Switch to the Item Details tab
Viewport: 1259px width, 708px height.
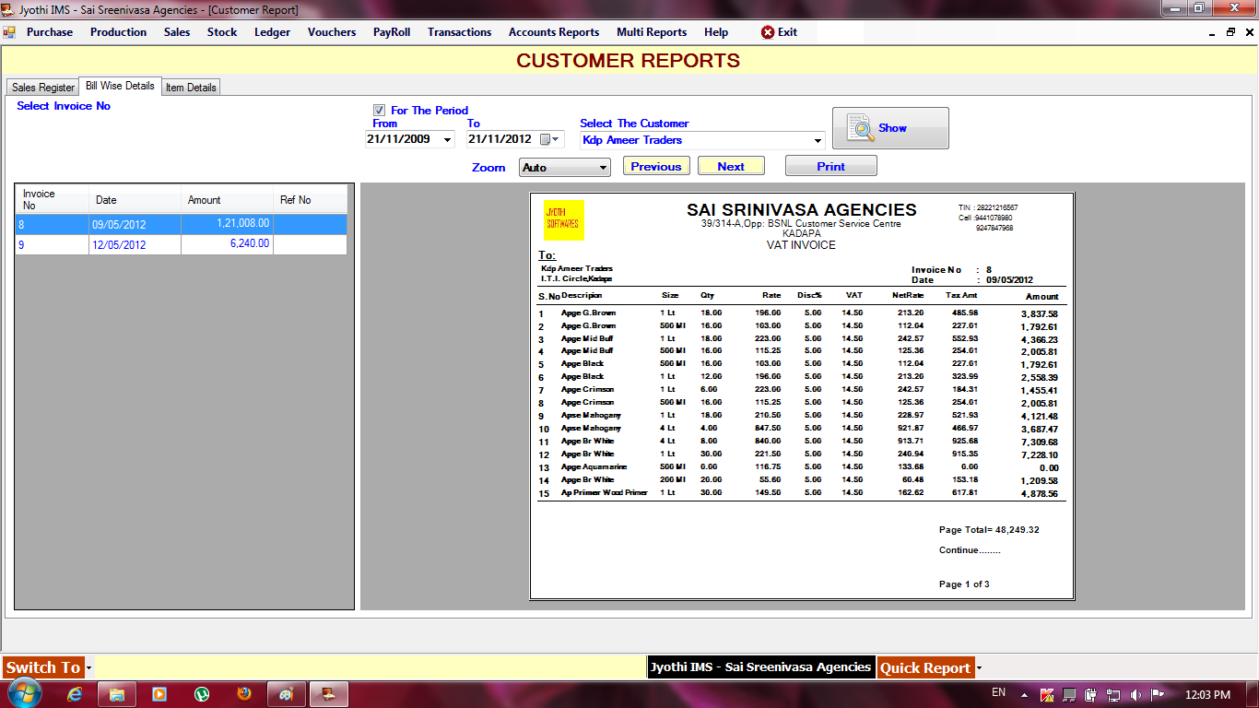[x=191, y=88]
